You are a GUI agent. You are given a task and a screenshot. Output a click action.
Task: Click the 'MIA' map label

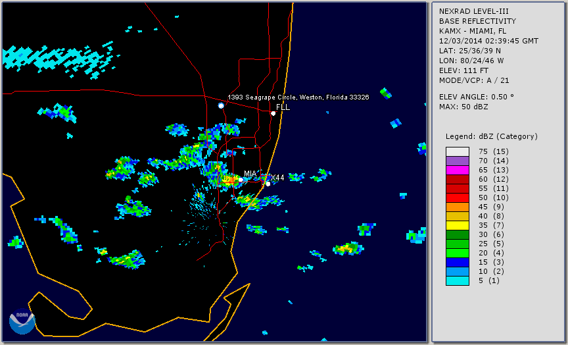coord(250,174)
